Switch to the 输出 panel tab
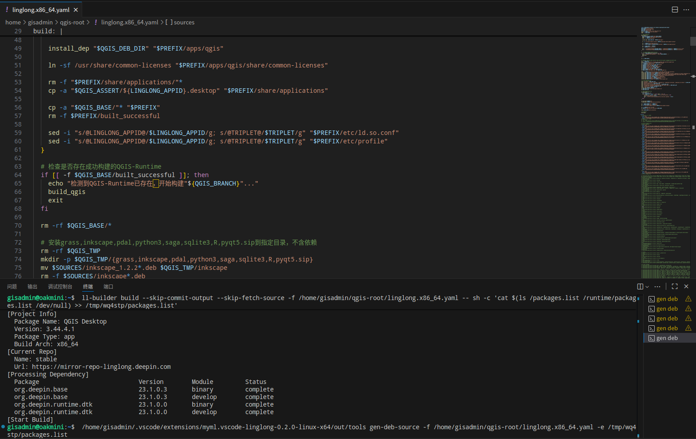This screenshot has width=696, height=439. coord(32,287)
